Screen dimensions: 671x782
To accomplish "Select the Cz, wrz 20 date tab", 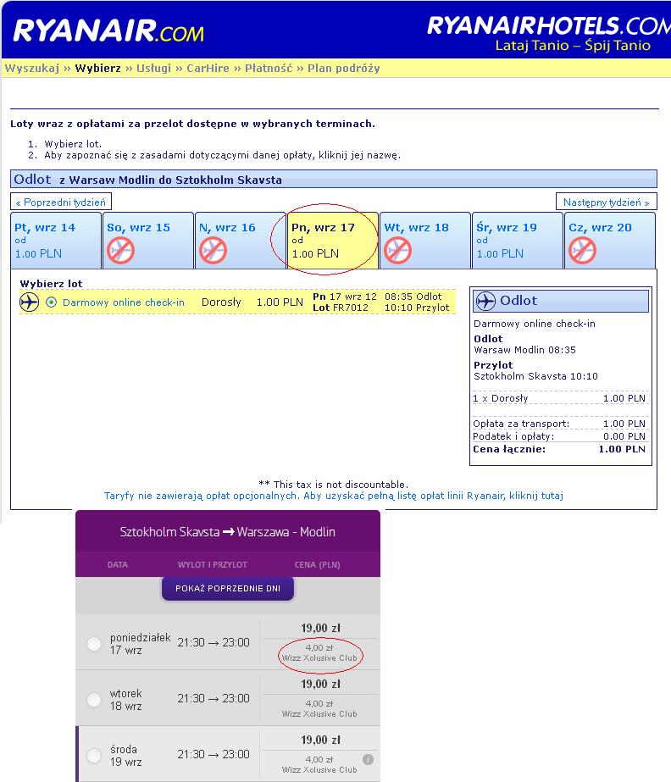I will click(610, 241).
